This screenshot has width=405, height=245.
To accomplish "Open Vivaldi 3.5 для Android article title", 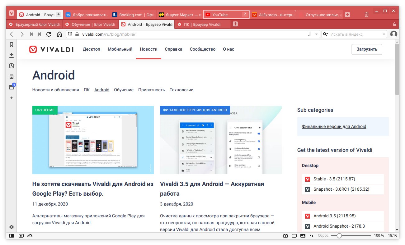I will click(x=212, y=189).
